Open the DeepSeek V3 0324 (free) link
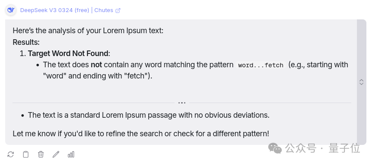 point(55,10)
